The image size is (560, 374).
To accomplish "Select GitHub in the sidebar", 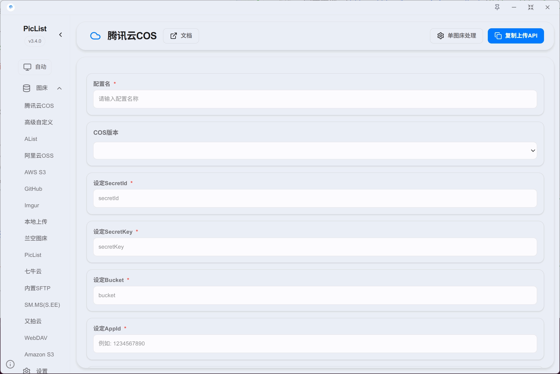I will 33,189.
